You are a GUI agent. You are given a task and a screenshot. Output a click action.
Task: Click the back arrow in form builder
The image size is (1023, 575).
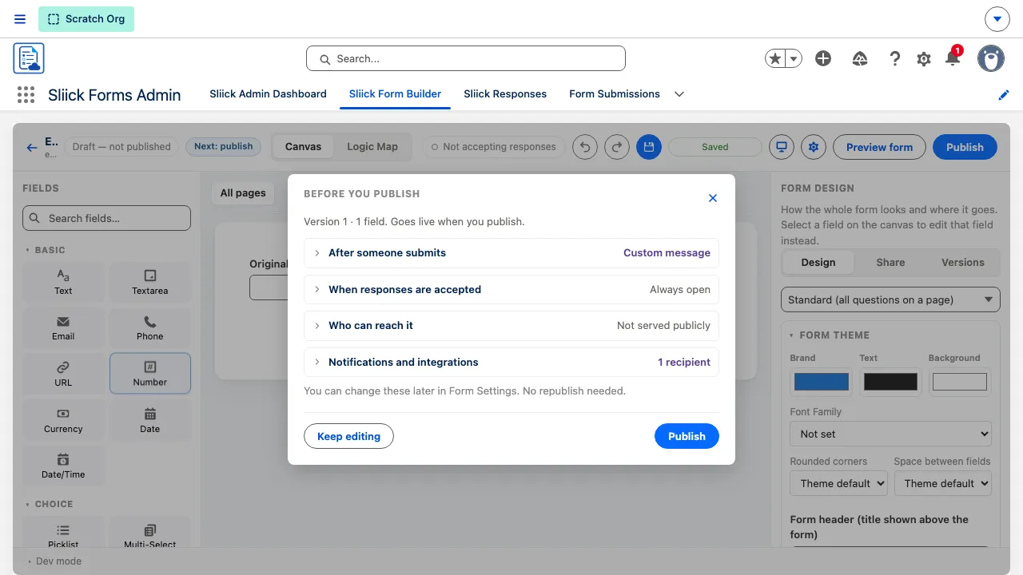(32, 147)
